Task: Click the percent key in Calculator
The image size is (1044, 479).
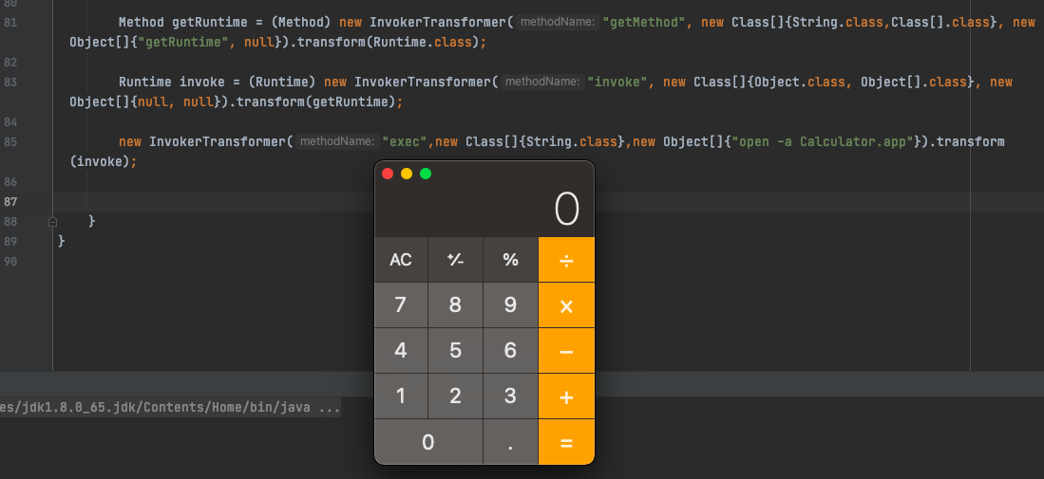Action: 511,260
